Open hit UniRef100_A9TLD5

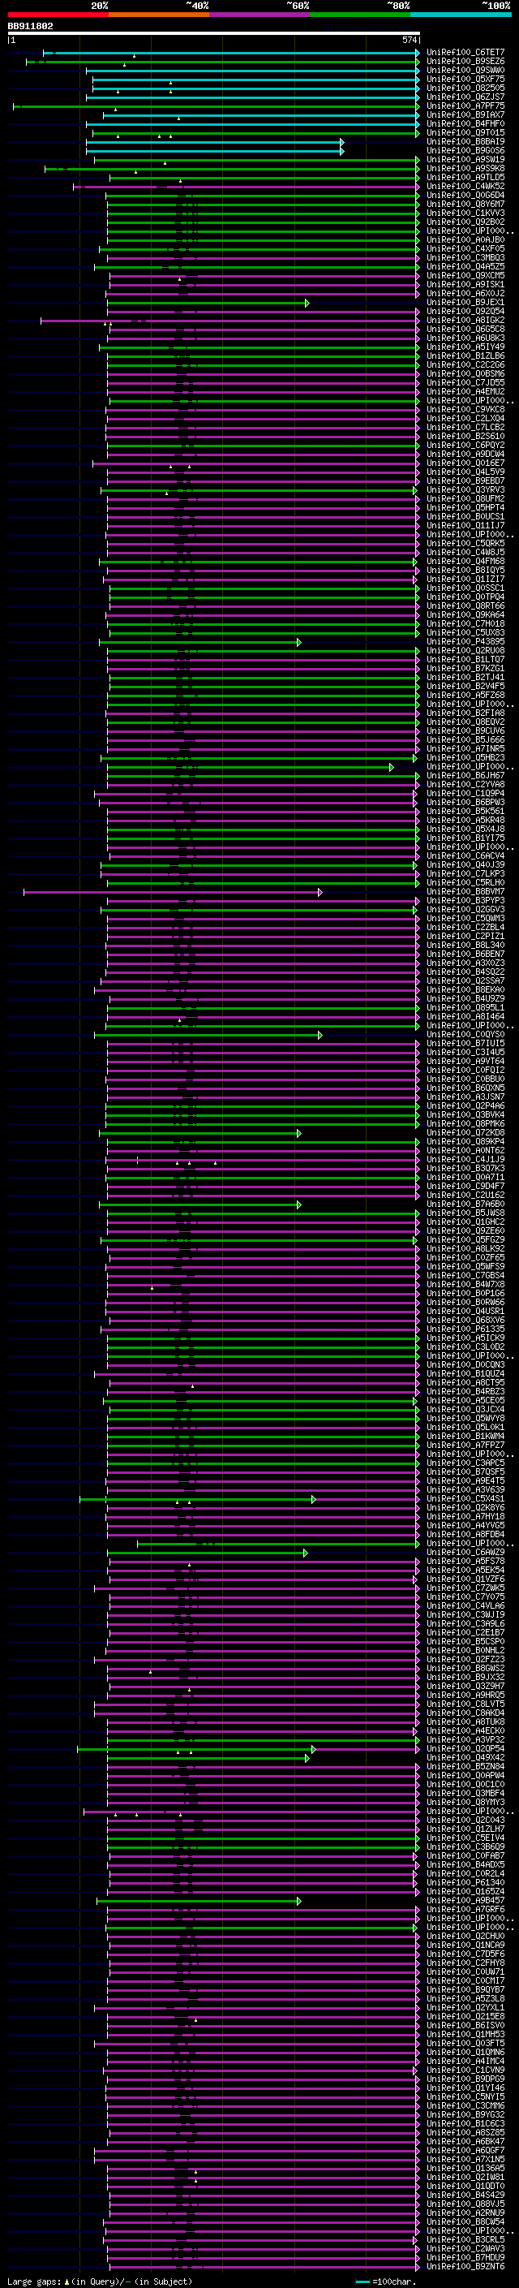pos(465,178)
